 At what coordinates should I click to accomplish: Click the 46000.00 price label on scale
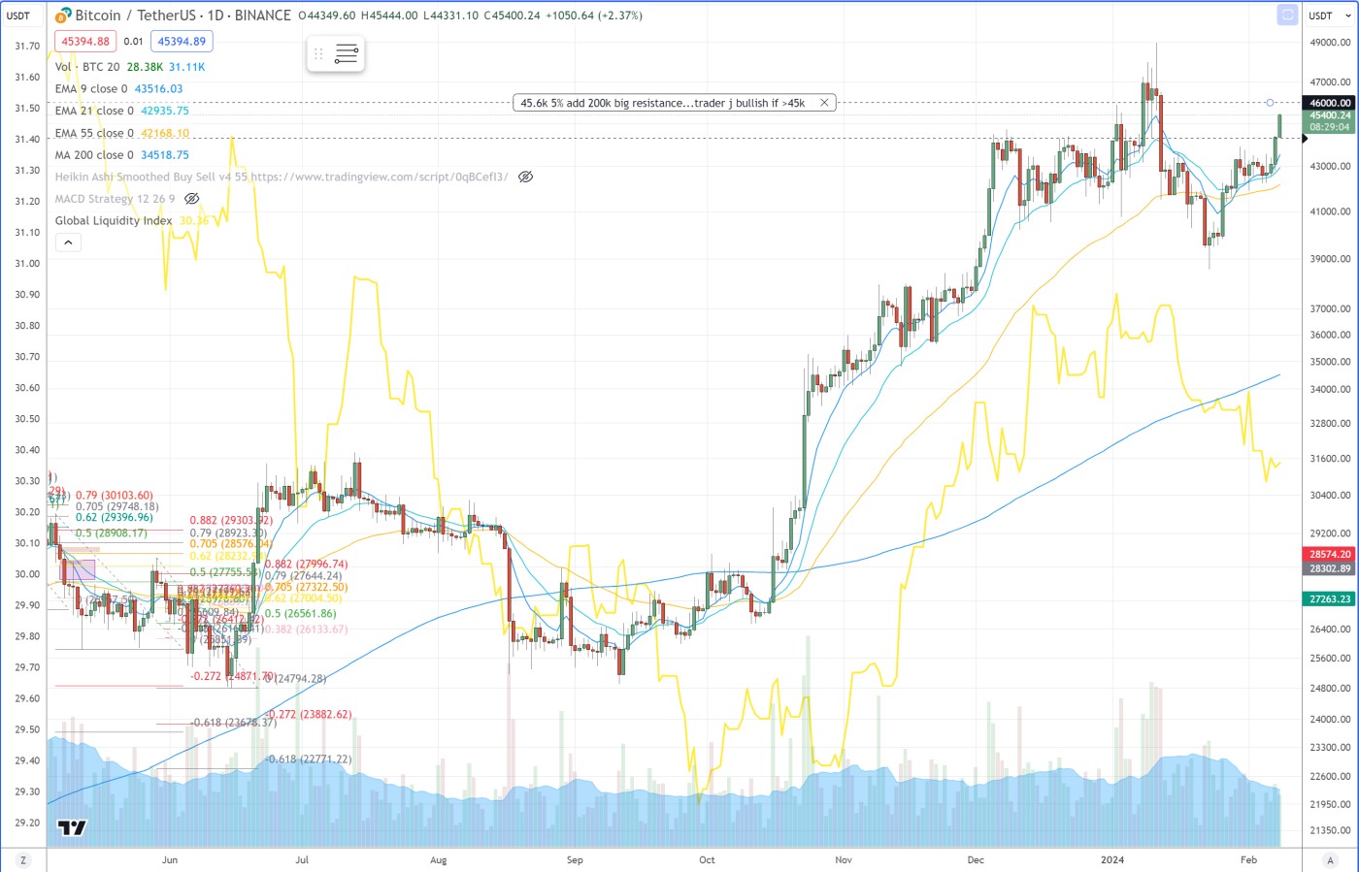pyautogui.click(x=1330, y=103)
